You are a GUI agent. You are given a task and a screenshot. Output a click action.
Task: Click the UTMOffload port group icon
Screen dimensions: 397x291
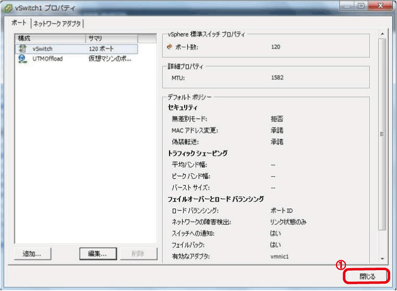pyautogui.click(x=22, y=59)
